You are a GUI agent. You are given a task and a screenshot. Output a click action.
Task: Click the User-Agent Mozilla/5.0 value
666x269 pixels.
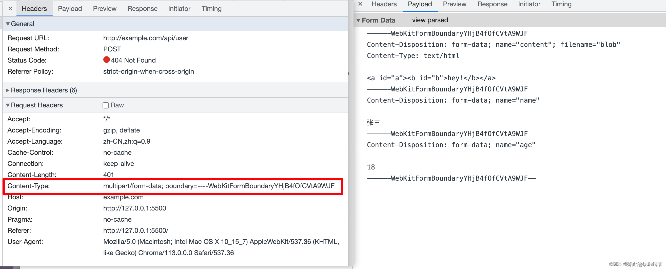coord(221,247)
